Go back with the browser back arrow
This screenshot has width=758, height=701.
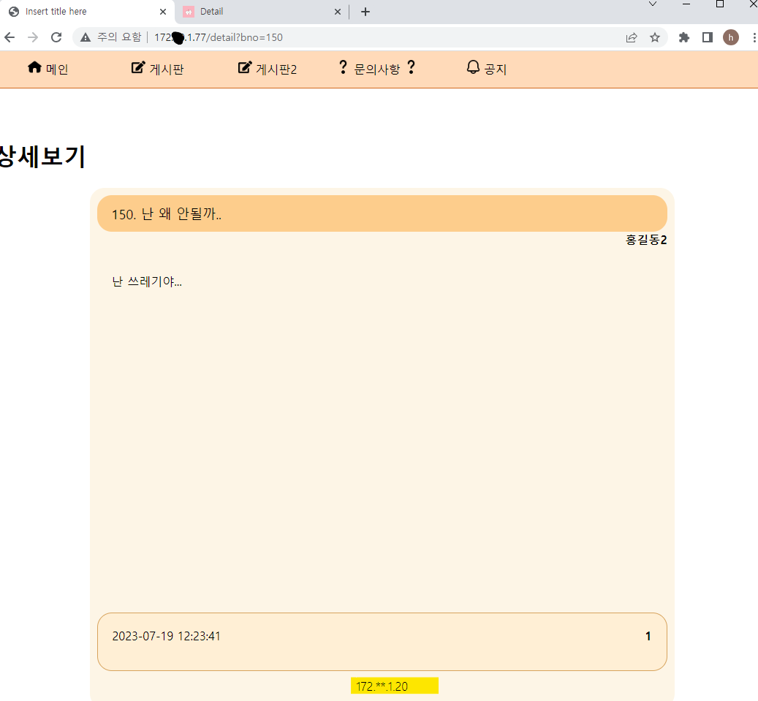click(x=10, y=37)
